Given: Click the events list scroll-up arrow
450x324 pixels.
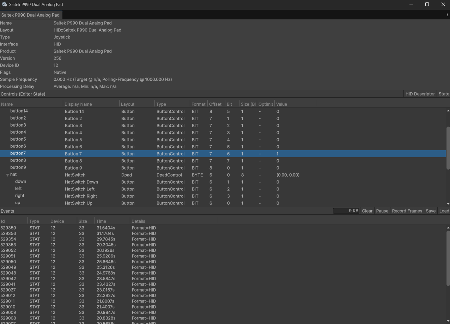Looking at the screenshot, I should coord(448,227).
